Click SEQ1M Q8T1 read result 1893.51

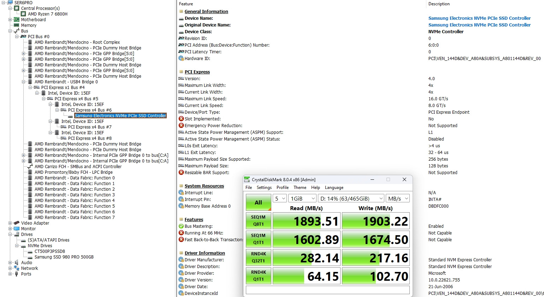[307, 221]
